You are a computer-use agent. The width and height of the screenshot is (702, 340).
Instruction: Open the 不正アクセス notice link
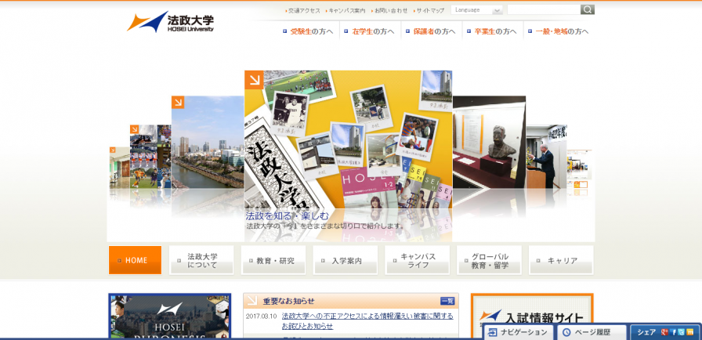367,320
